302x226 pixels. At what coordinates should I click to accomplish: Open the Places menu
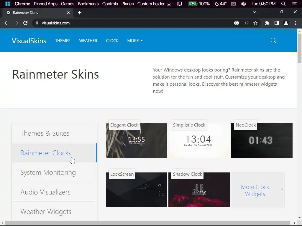[127, 4]
